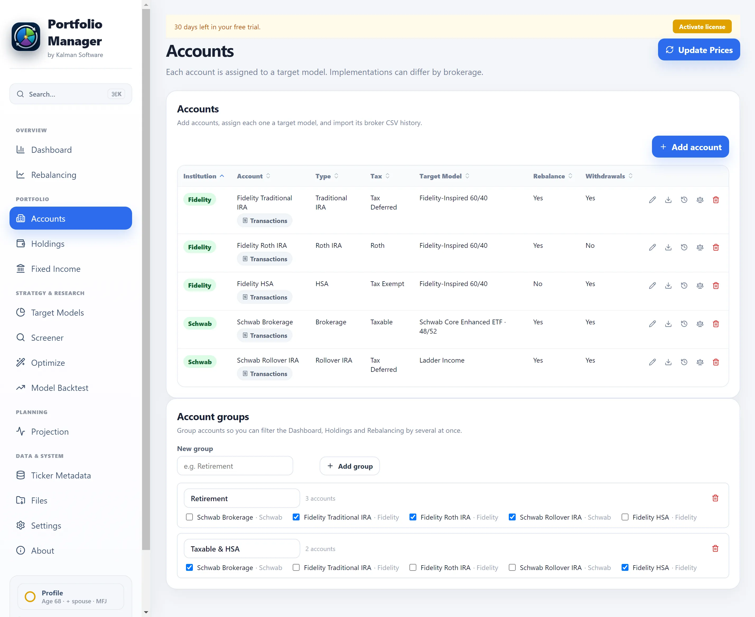Delete the Retirement group trash icon

[x=715, y=498]
